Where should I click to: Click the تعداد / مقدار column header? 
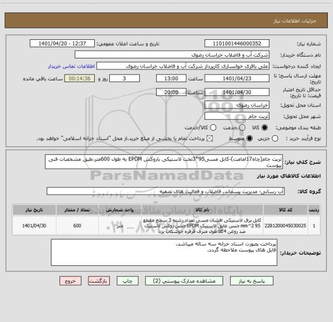(77, 210)
